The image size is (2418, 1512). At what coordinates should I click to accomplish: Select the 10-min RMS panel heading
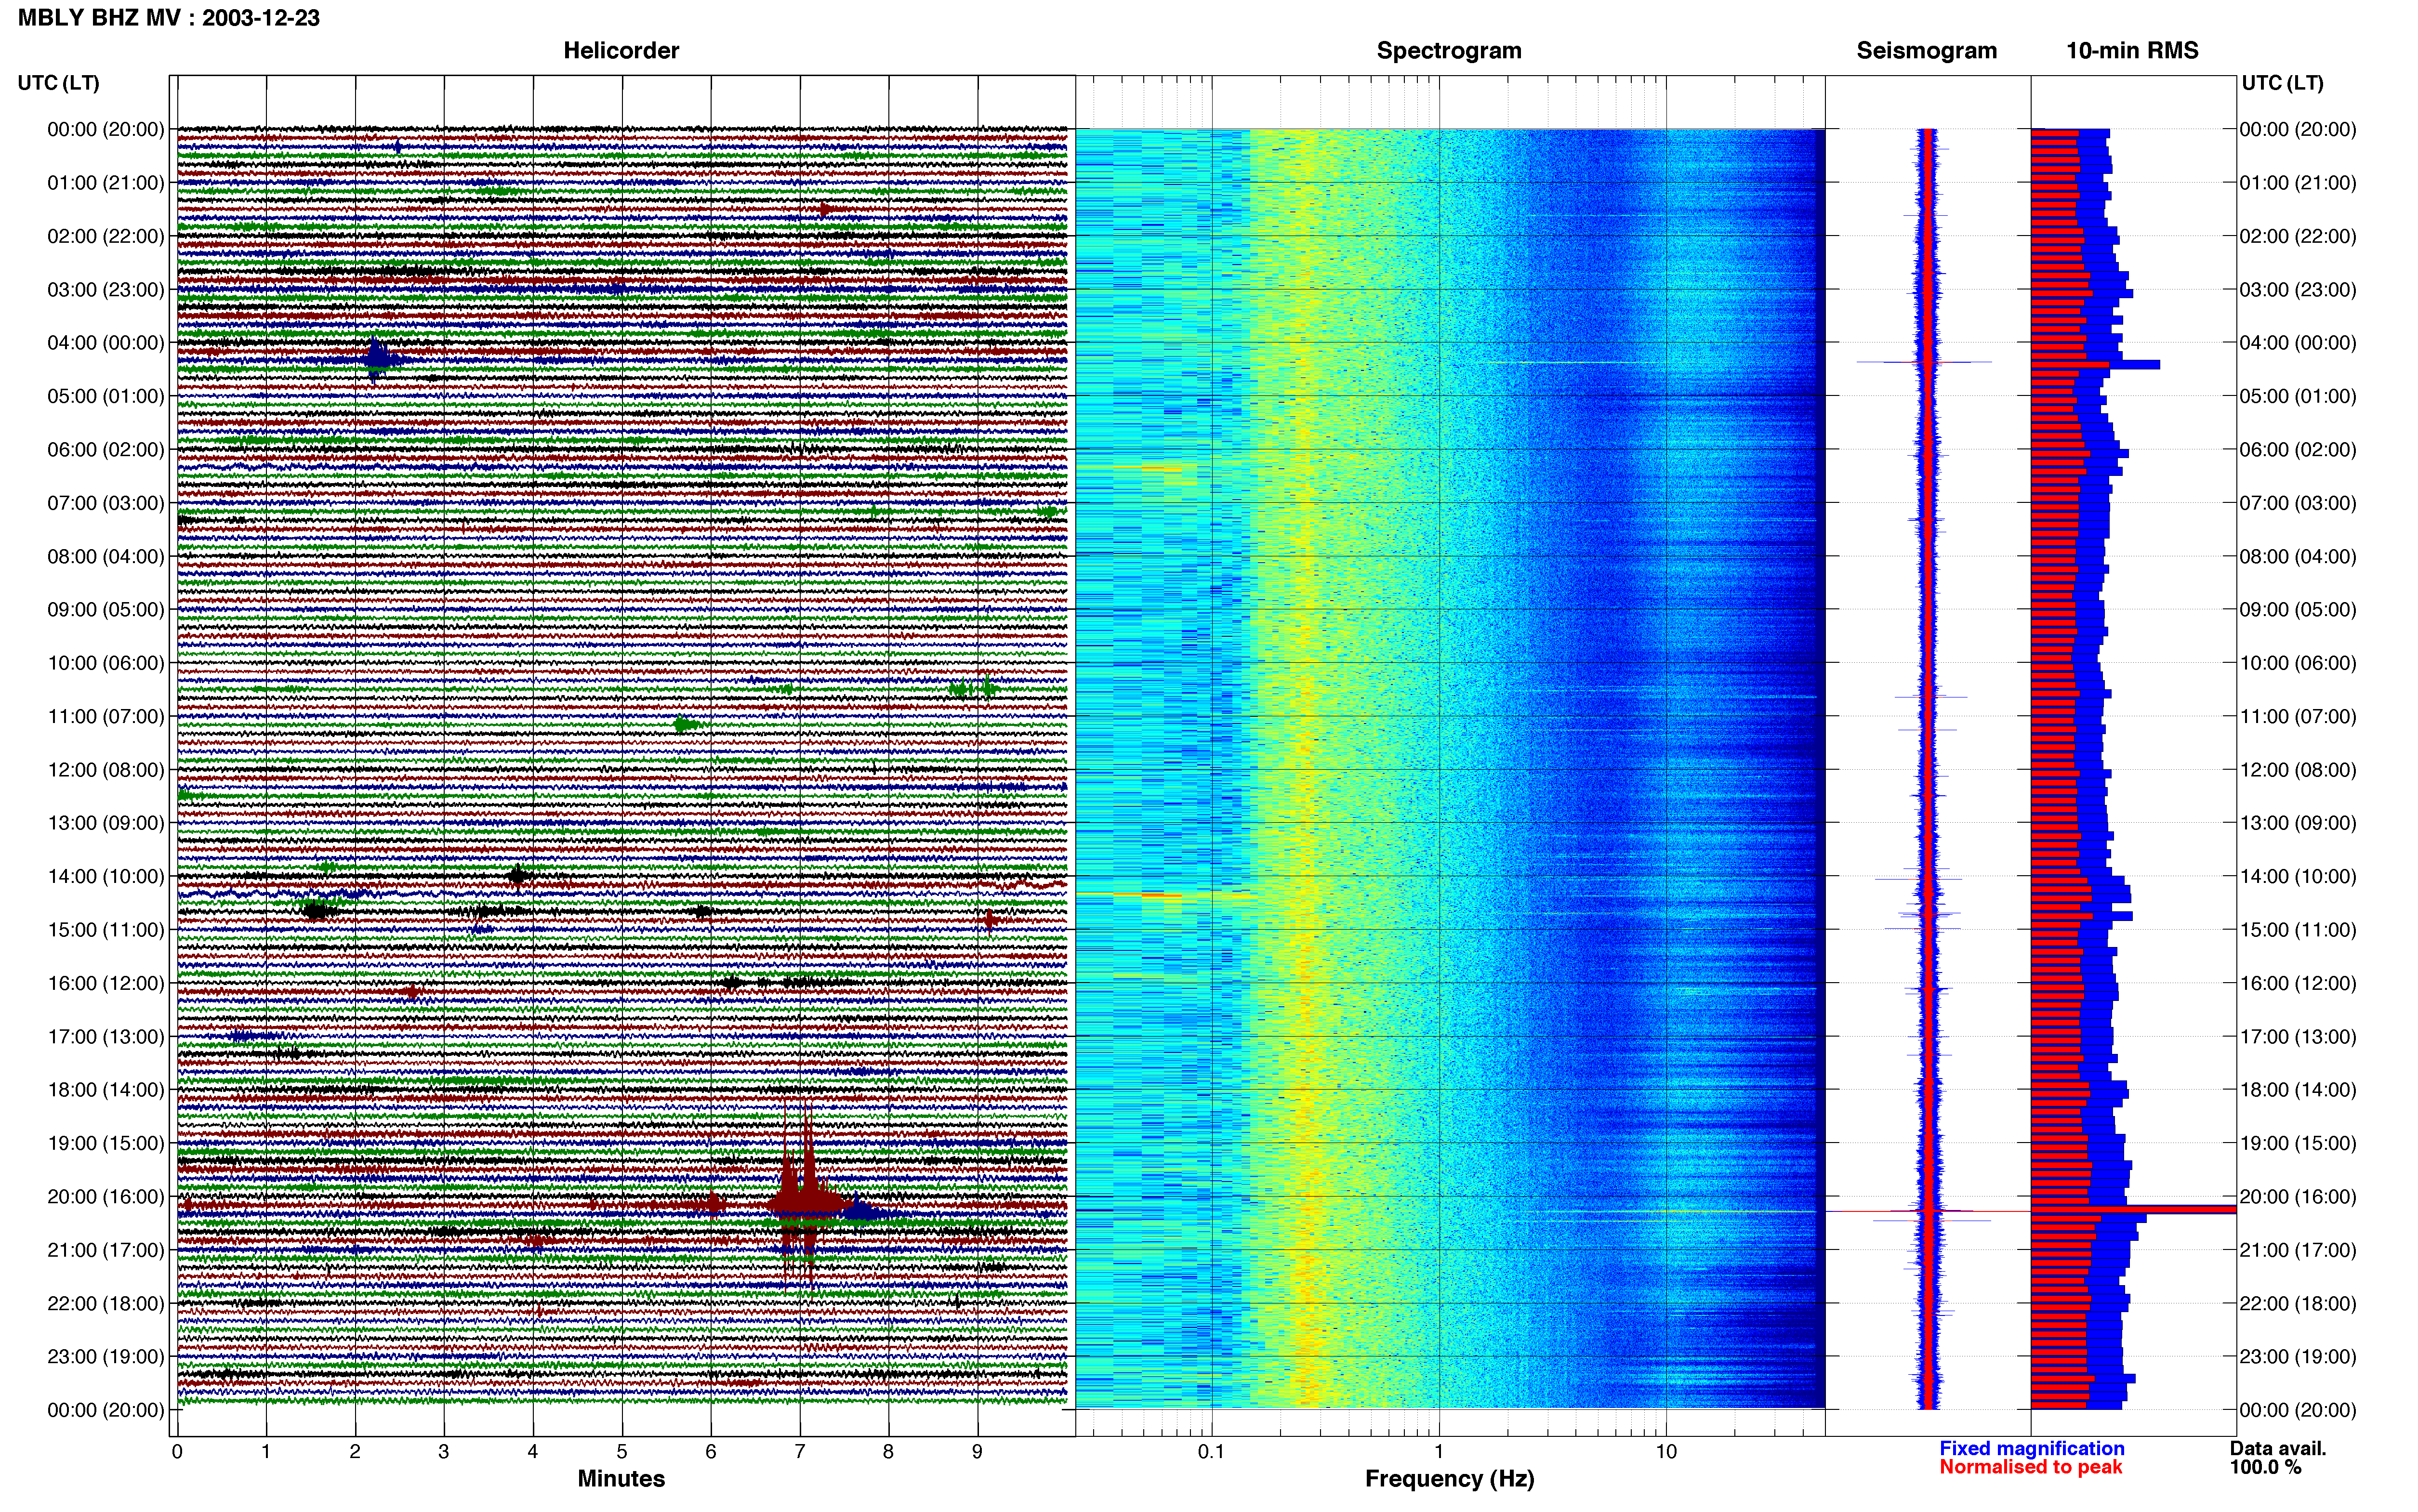pos(2132,51)
